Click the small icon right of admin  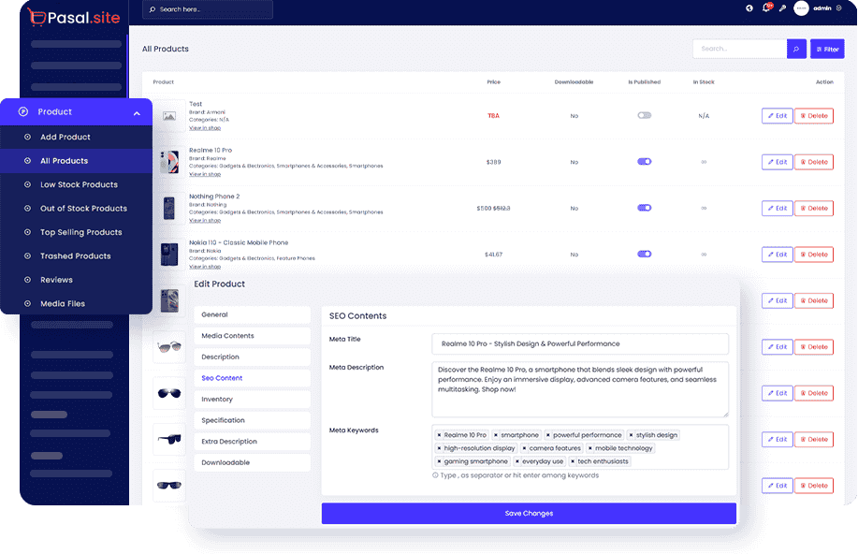point(839,8)
